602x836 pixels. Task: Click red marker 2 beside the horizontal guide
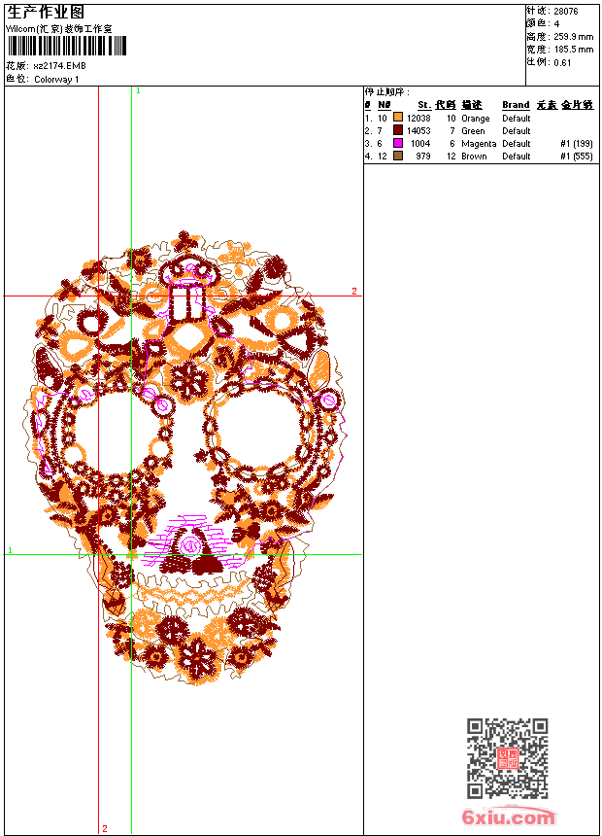353,291
